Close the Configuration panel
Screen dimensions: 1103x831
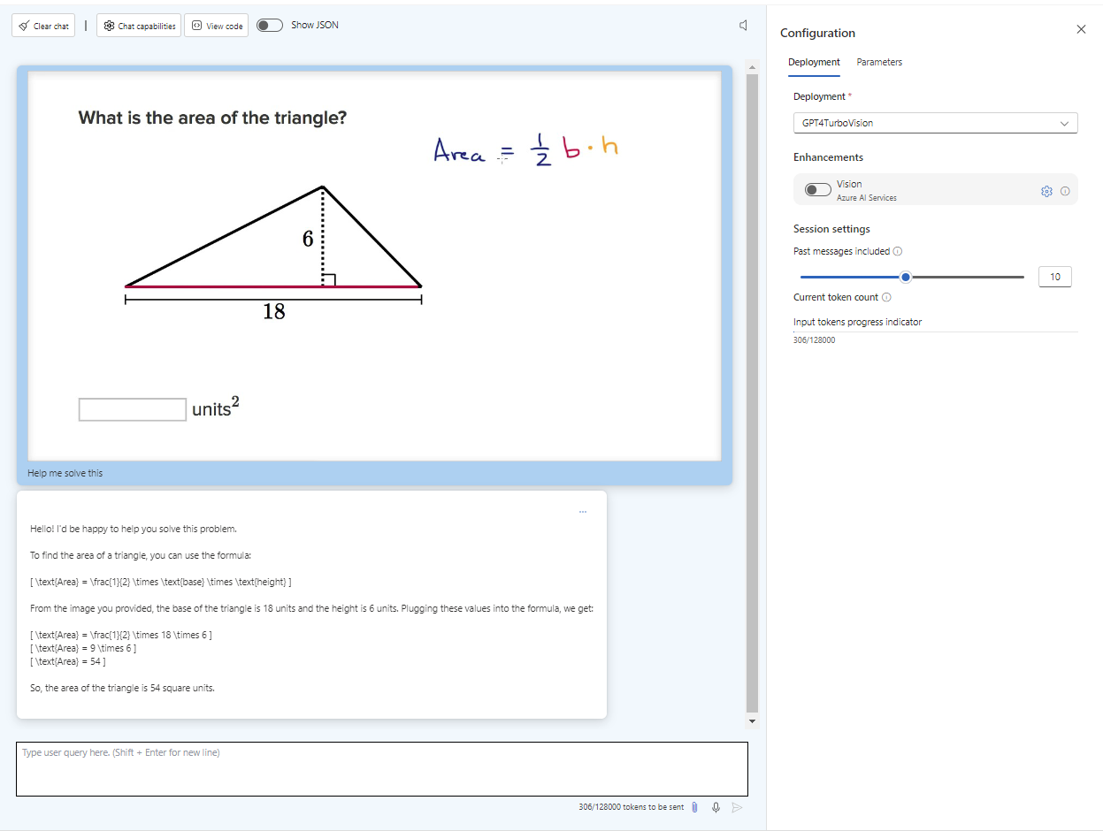coord(1081,29)
